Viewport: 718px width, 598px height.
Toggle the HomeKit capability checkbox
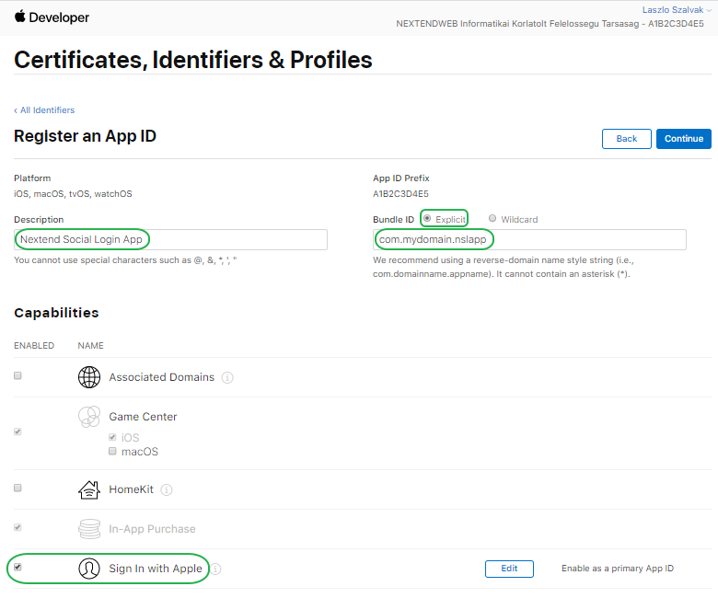click(17, 488)
